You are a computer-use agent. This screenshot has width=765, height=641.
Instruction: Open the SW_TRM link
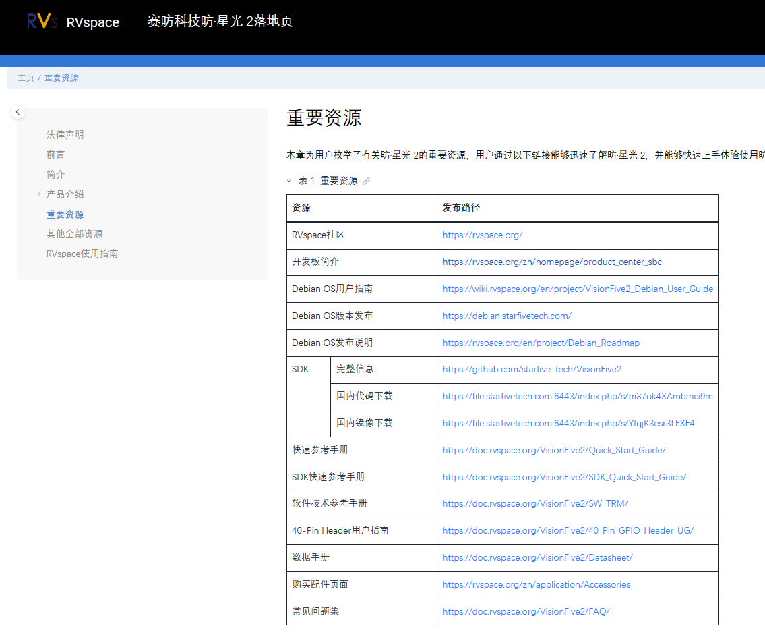tap(535, 503)
